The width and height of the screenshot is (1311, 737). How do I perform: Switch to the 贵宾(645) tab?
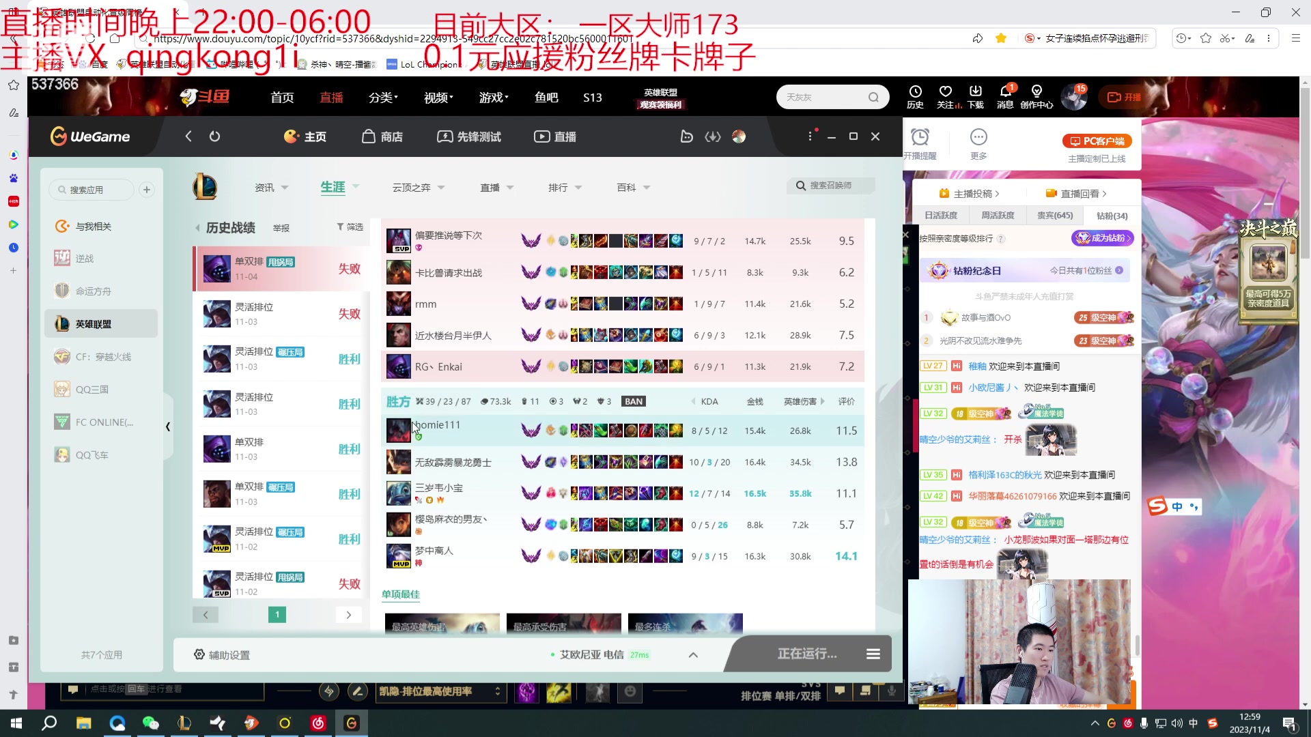click(x=1055, y=216)
